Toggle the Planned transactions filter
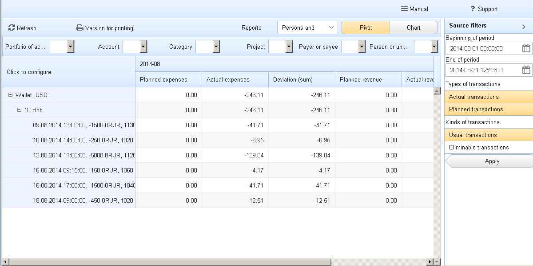The image size is (533, 266). point(489,109)
